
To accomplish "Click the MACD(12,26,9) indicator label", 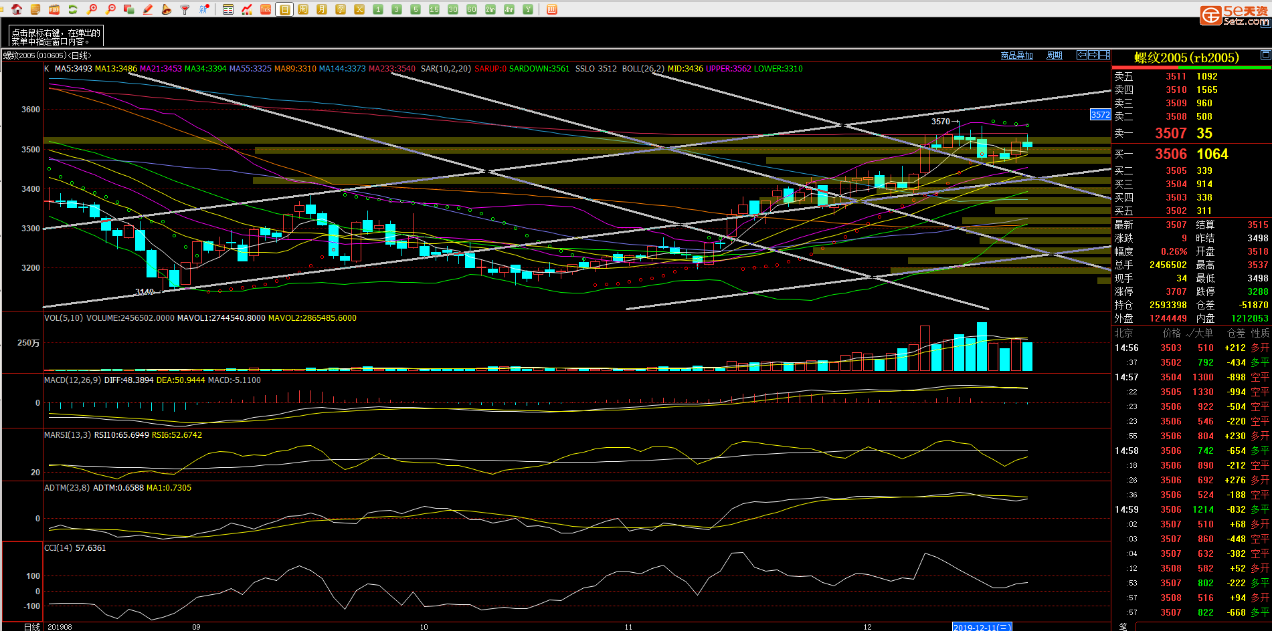I will click(x=73, y=380).
